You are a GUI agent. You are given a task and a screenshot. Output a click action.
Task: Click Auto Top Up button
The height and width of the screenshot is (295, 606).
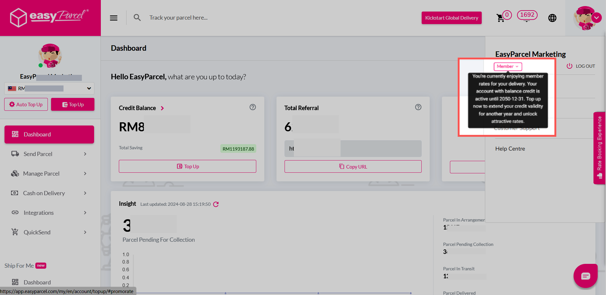click(26, 104)
